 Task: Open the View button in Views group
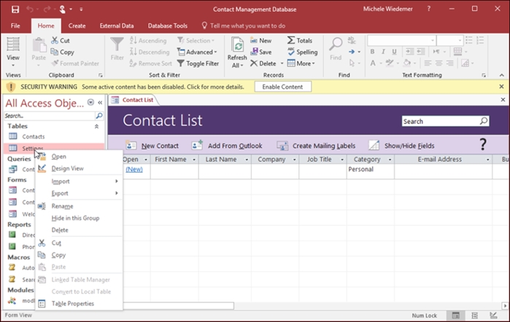[13, 52]
